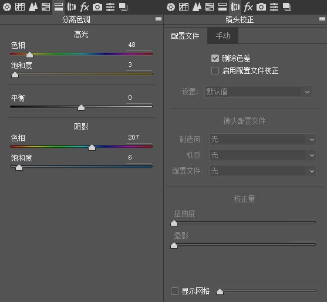This screenshot has width=327, height=302.
Task: Open the 制造商 dropdown
Action: point(263,139)
